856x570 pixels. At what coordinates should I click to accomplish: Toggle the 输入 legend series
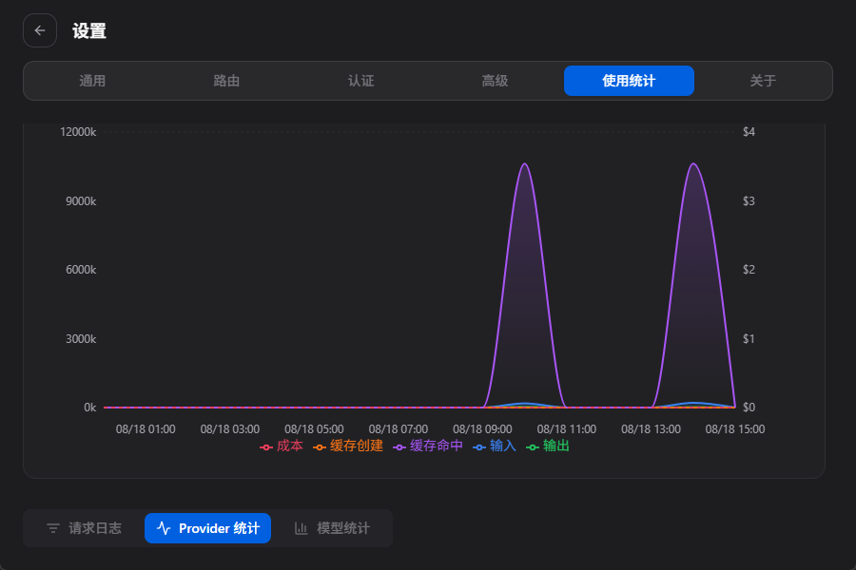tap(495, 446)
